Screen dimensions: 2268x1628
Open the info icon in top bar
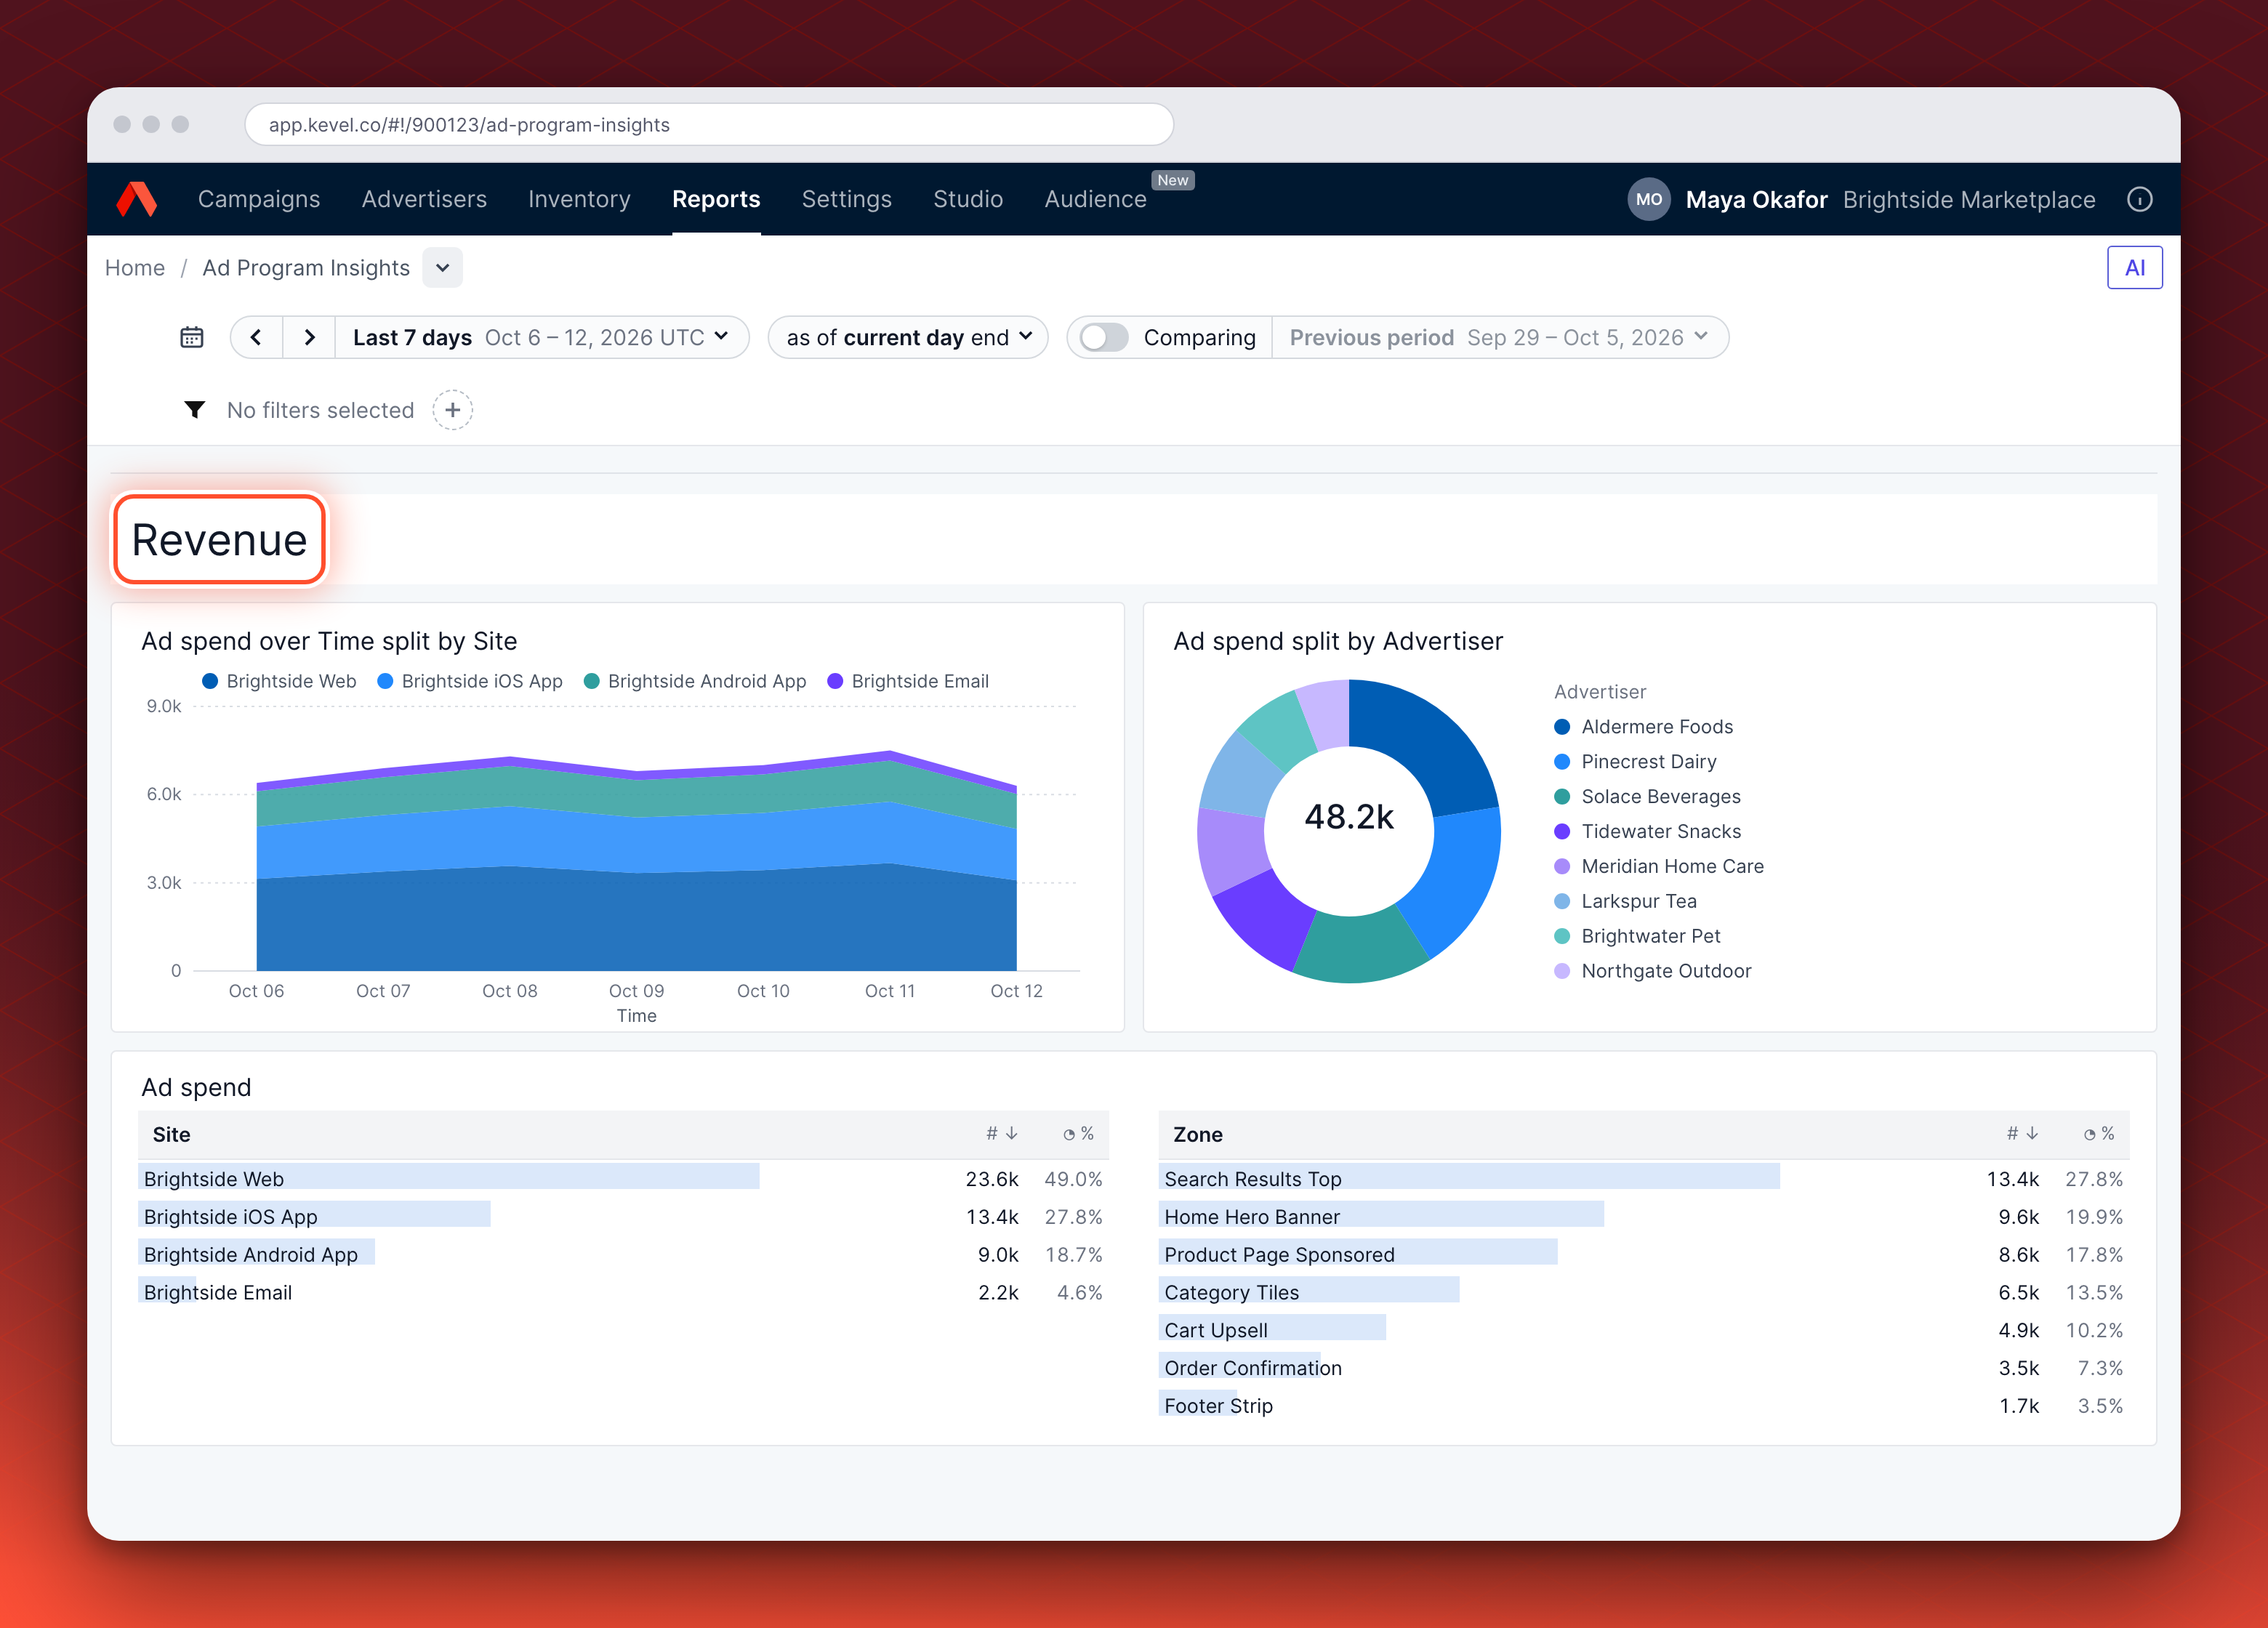[2139, 199]
